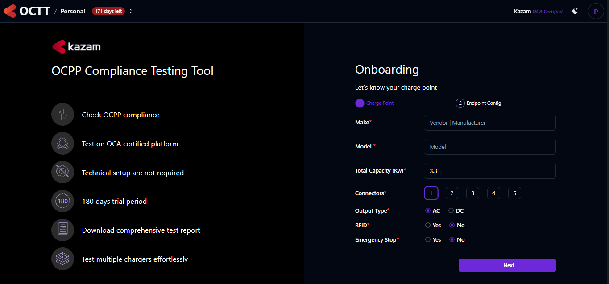Screen dimensions: 609x284
Task: Click the 171 days left badge
Action: [108, 11]
